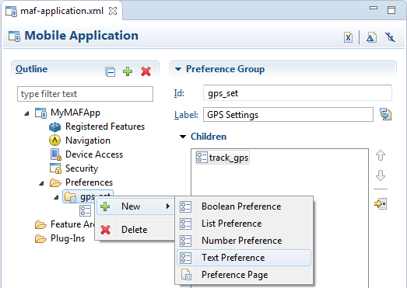This screenshot has height=288, width=407.
Task: Collapse the Preference Group section
Action: (178, 69)
